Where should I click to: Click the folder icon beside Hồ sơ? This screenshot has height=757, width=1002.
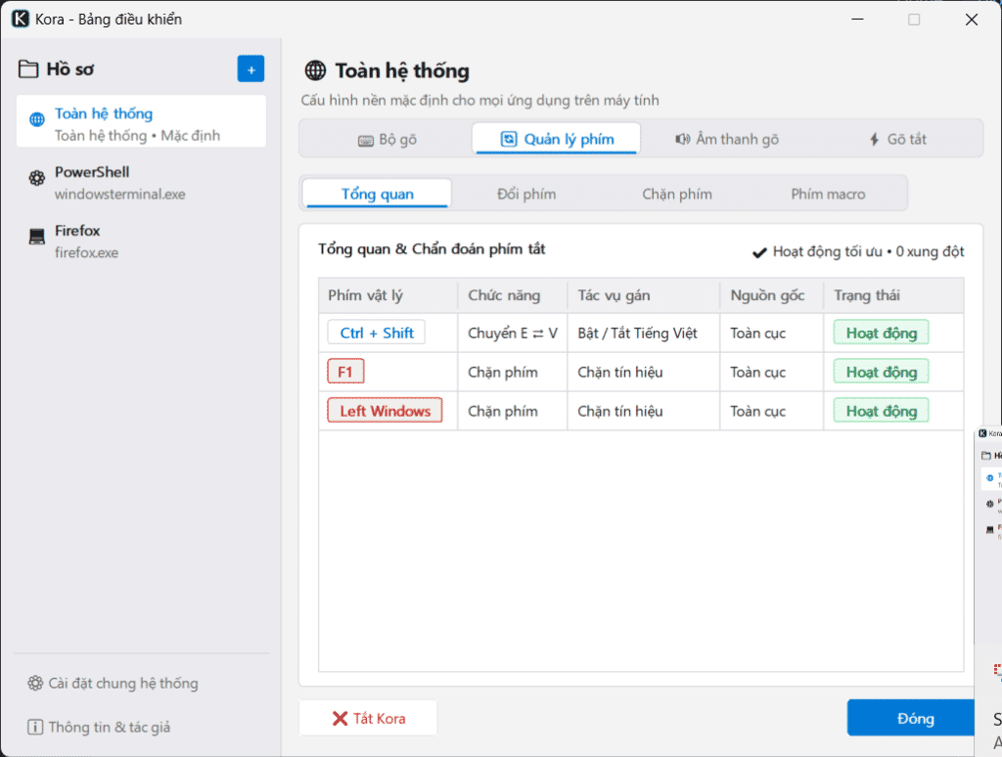28,69
